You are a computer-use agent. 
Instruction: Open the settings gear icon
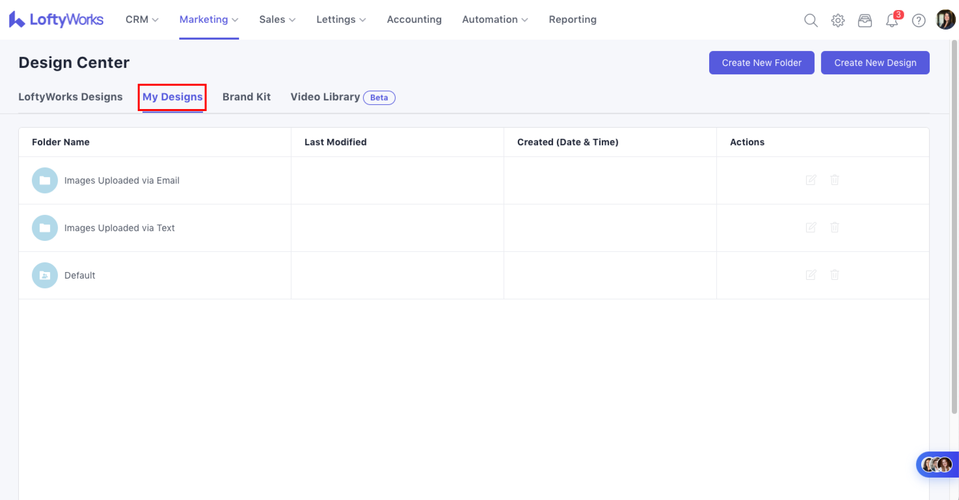click(838, 20)
